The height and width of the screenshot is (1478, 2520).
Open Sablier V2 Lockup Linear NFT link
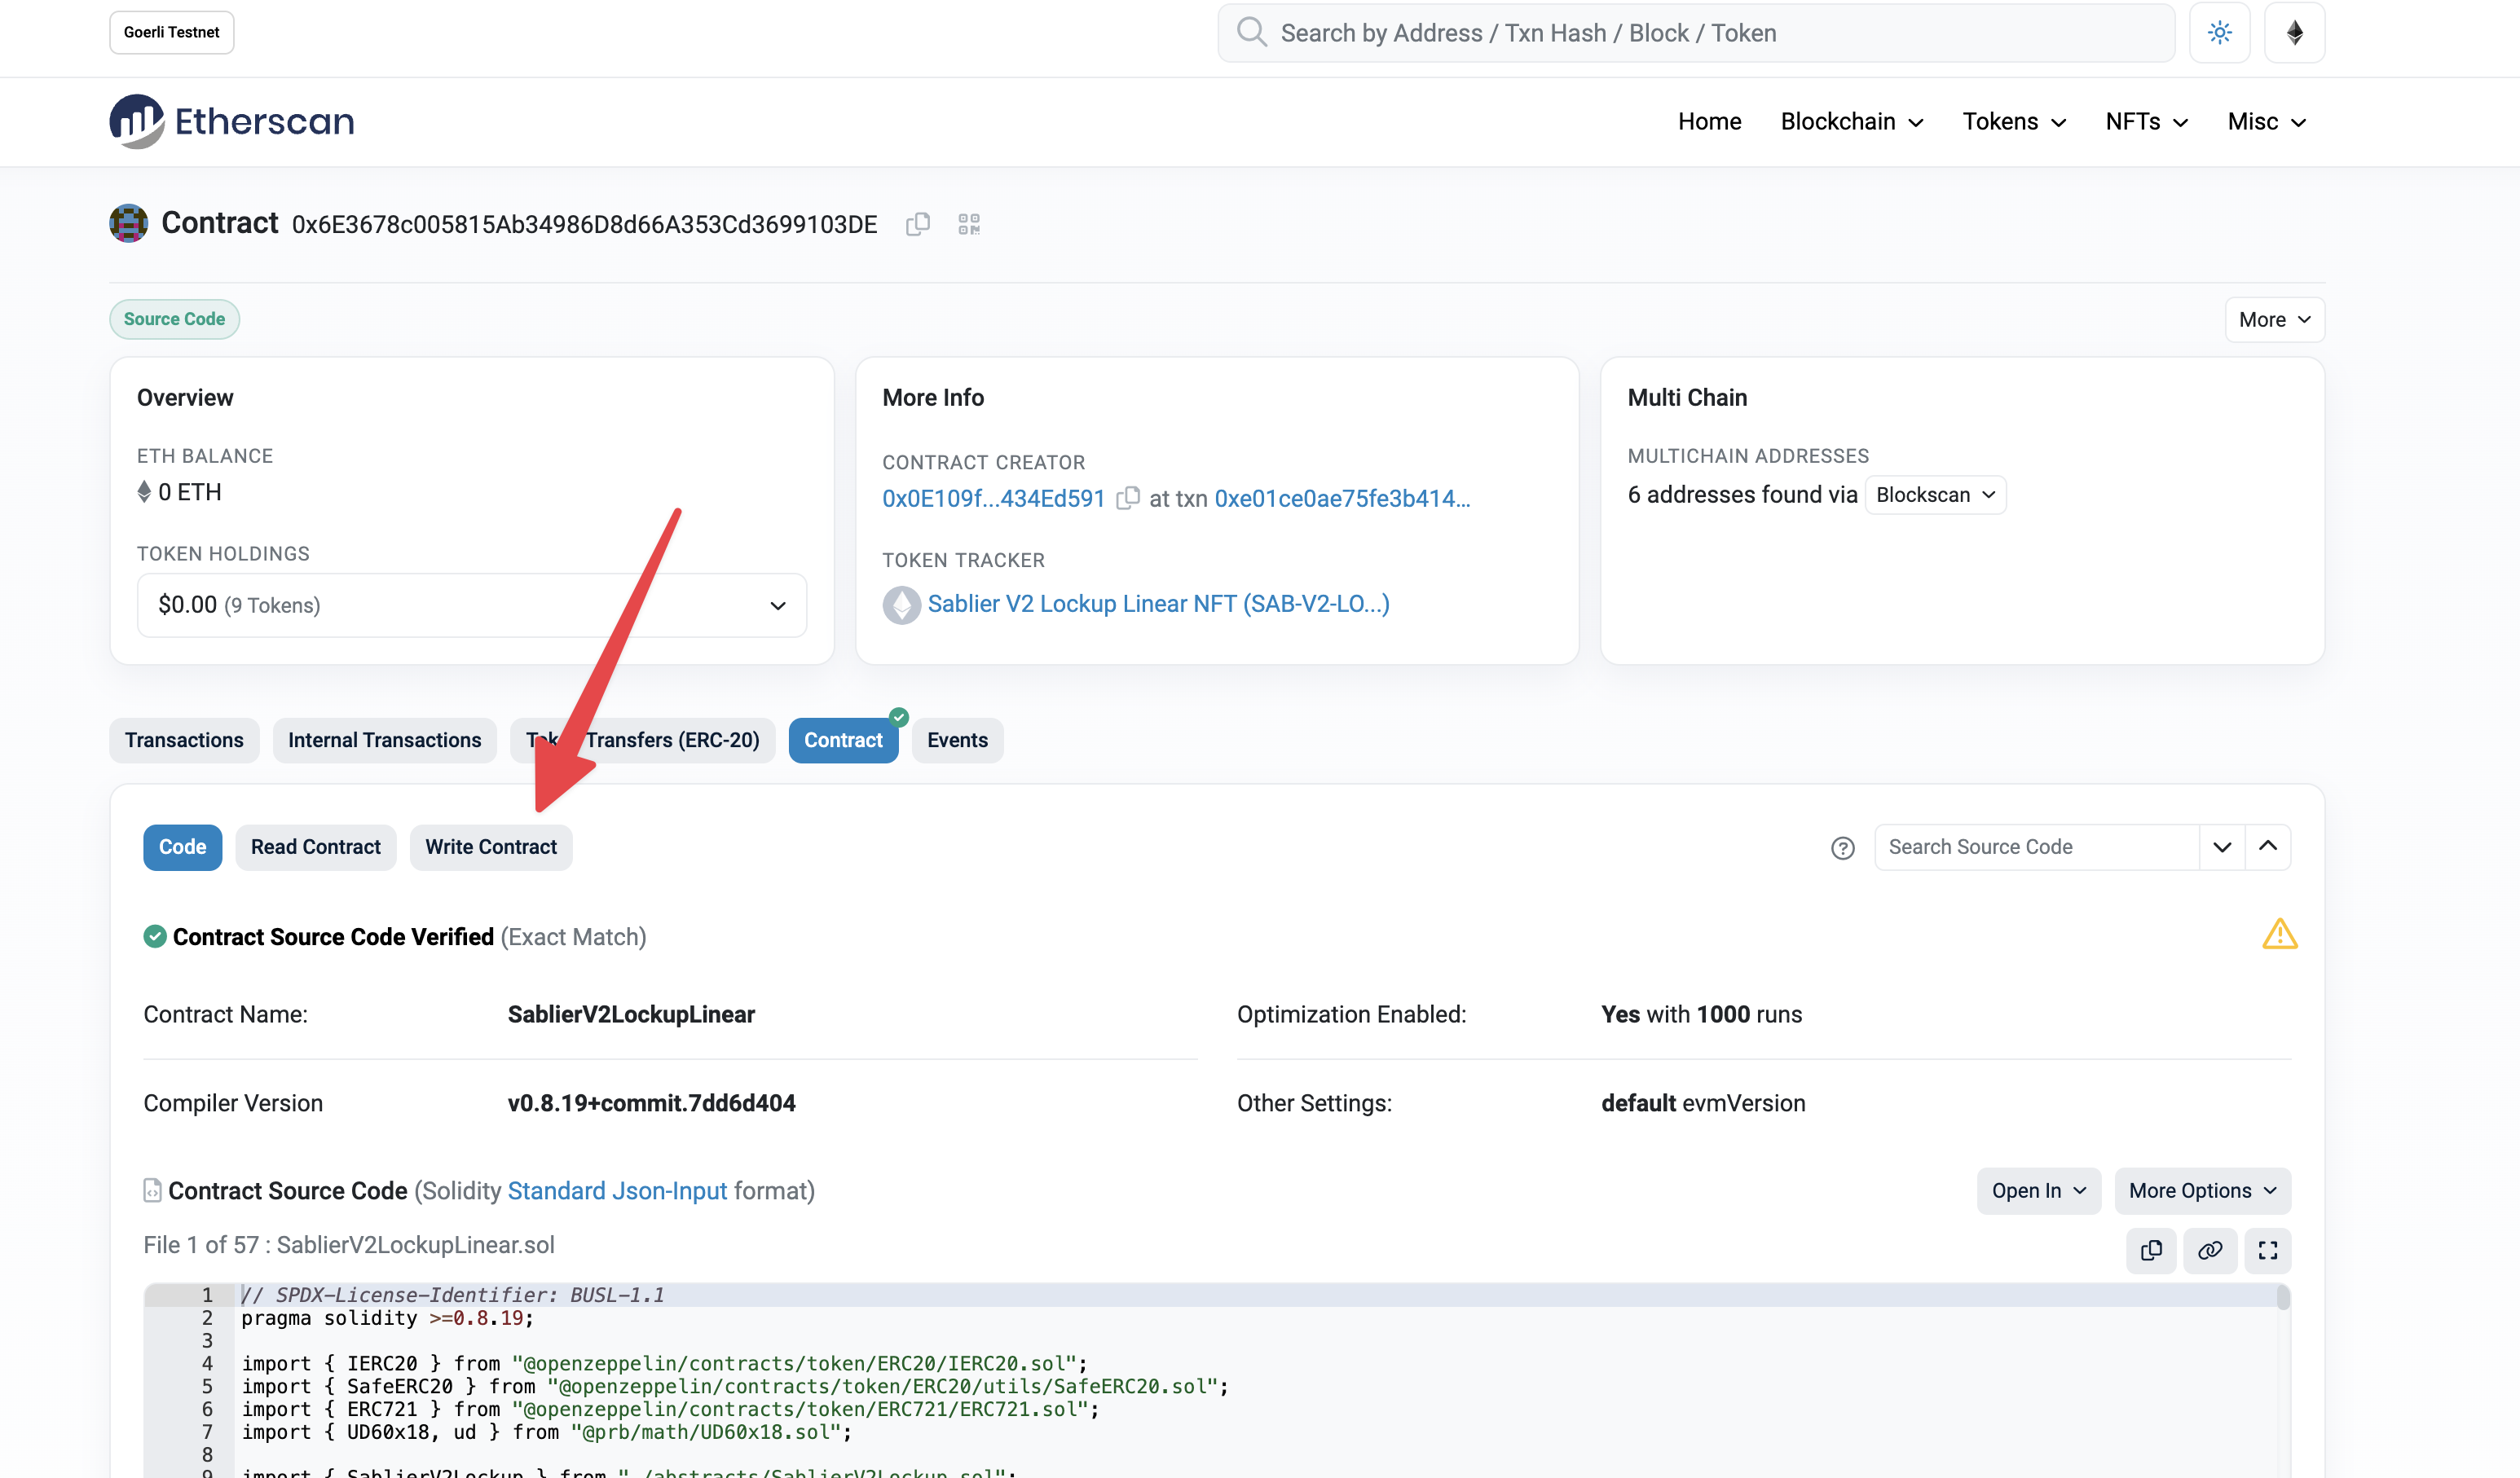1158,604
